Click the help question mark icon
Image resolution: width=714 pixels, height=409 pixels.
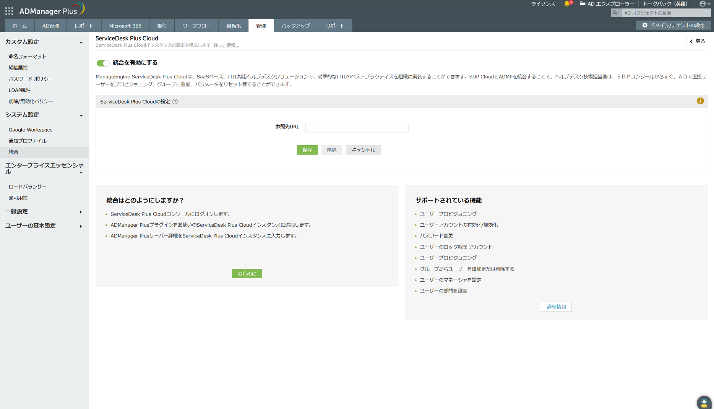pyautogui.click(x=175, y=102)
